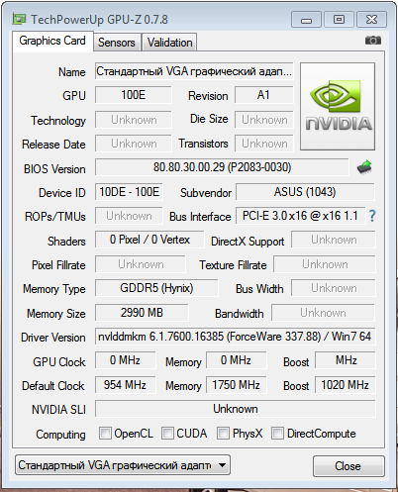Click the Technology field showing Unknown
Viewport: 398px width, 492px height.
134,120
